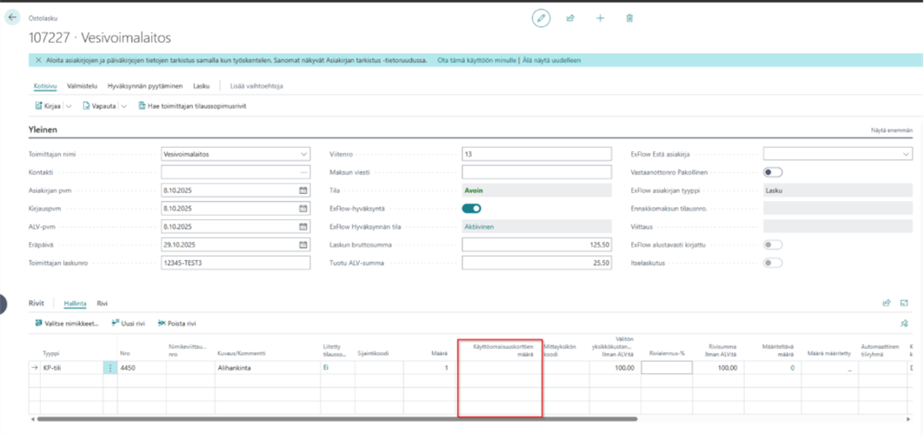Switch to the Valmistelu tab
This screenshot has width=924, height=435.
tap(82, 86)
